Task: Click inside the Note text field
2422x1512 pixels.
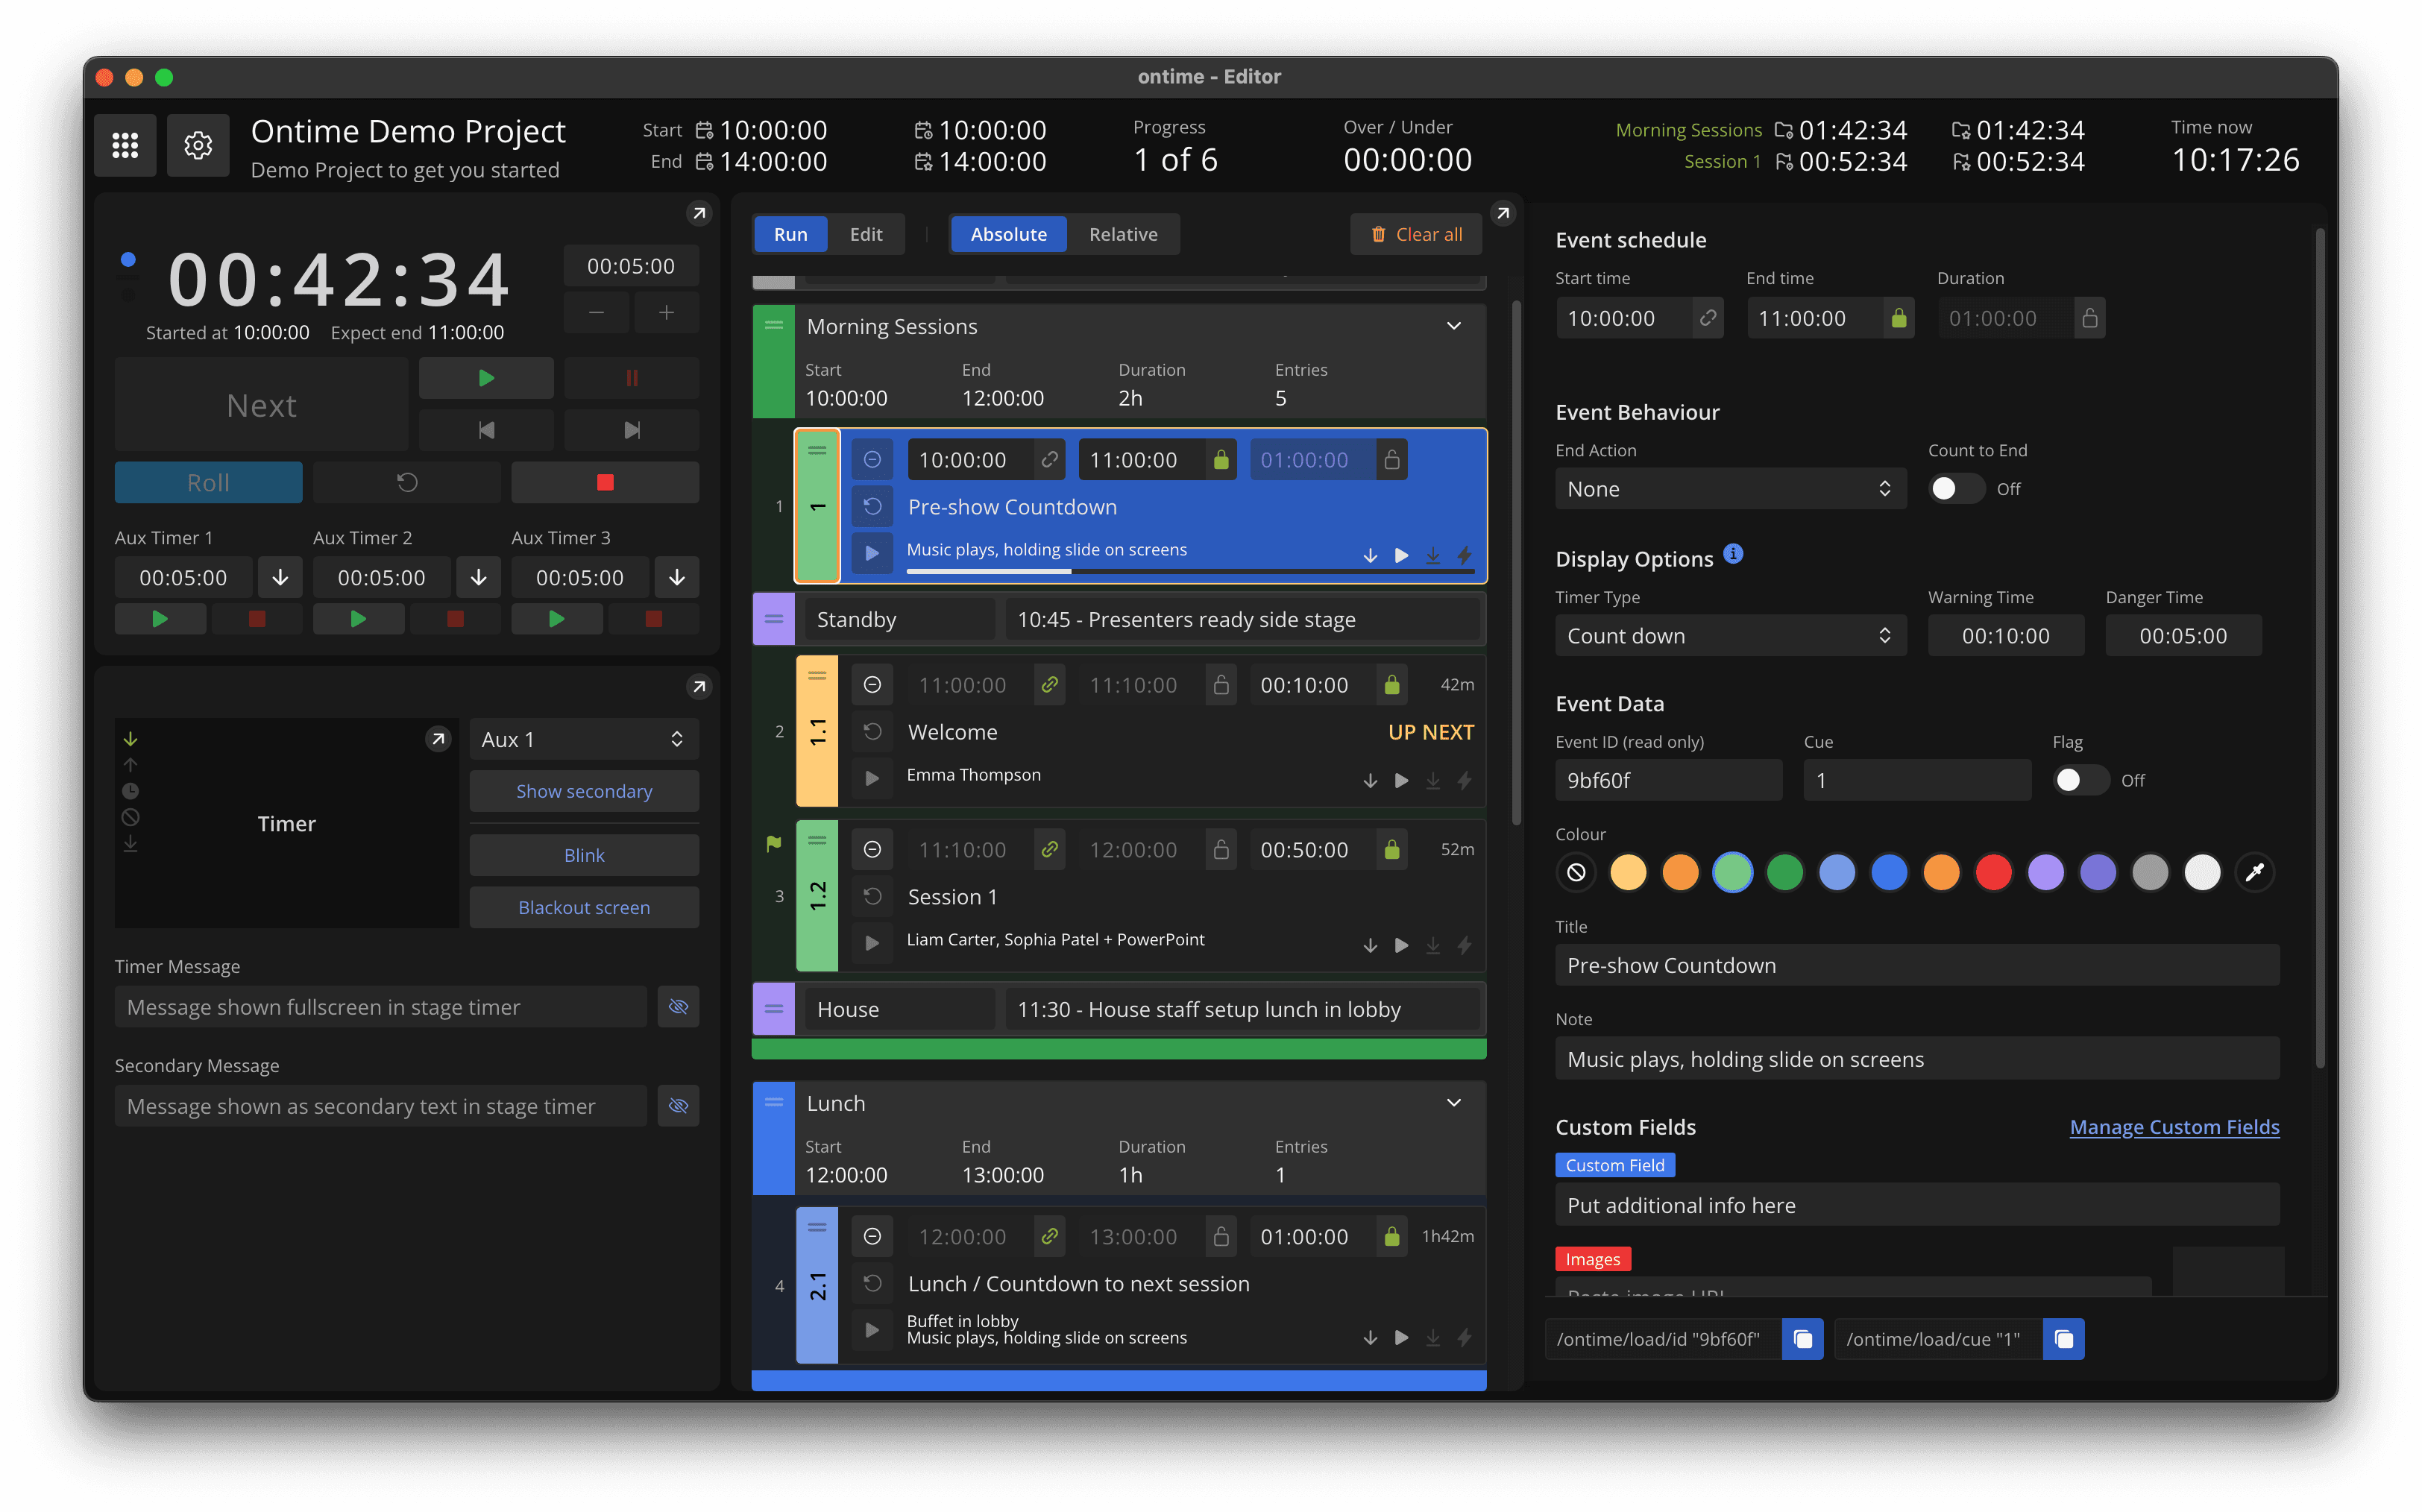Action: tap(1916, 1058)
